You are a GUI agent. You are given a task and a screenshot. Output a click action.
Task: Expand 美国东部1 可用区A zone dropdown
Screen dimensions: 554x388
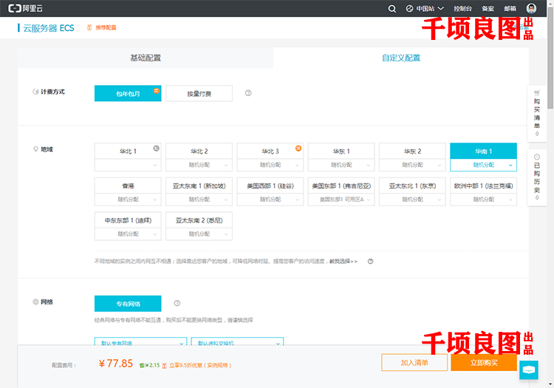tap(341, 200)
